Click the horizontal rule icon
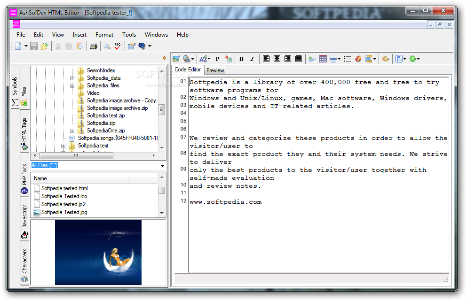The image size is (467, 301). pyautogui.click(x=333, y=59)
